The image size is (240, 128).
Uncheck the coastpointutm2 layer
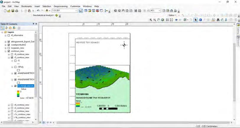pos(9,45)
